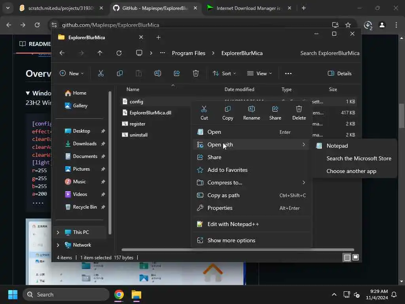This screenshot has height=304, width=405.
Task: Choose Edit with Notepad++
Action: (252, 224)
